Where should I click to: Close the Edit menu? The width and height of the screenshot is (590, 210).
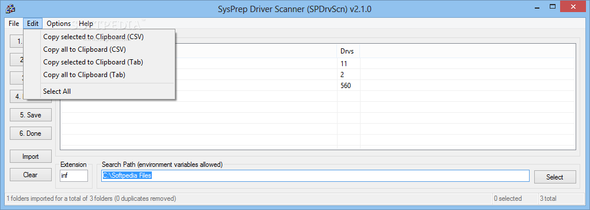tap(33, 24)
